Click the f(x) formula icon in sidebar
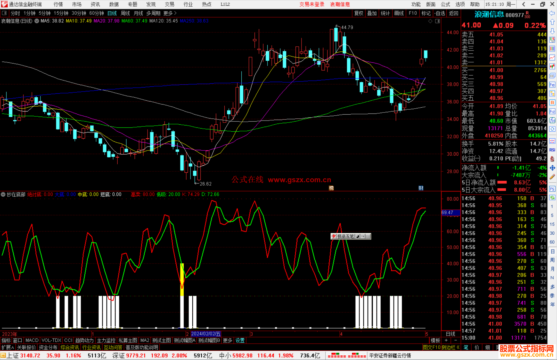557x360 pixels. 552,120
